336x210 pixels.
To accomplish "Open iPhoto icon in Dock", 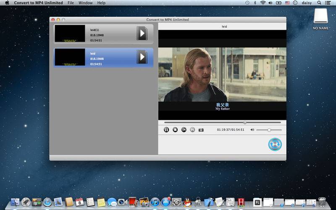I will click(144, 202).
